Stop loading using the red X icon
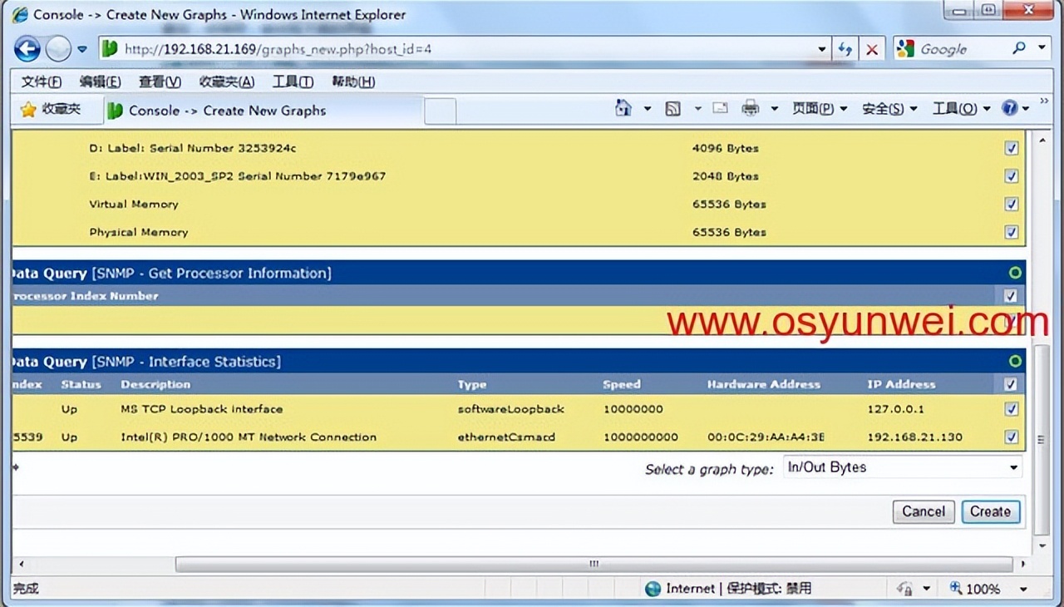Screen dimensions: 1064x607 tap(871, 48)
